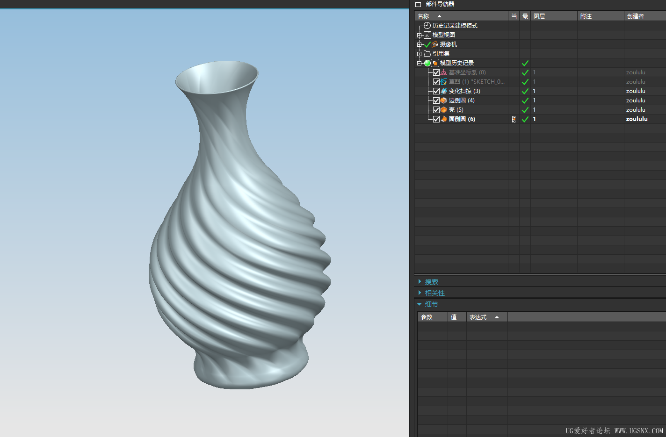Image resolution: width=666 pixels, height=437 pixels.
Task: Collapse the 模型历史记录 tree node
Action: (420, 63)
